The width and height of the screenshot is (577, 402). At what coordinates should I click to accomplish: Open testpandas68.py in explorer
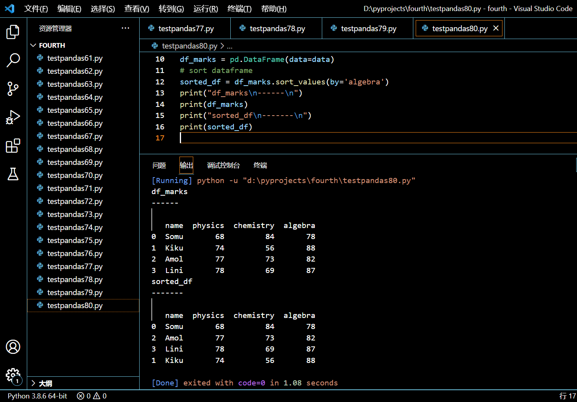click(x=83, y=150)
